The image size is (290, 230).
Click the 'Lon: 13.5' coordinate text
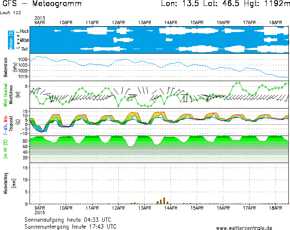click(x=180, y=3)
